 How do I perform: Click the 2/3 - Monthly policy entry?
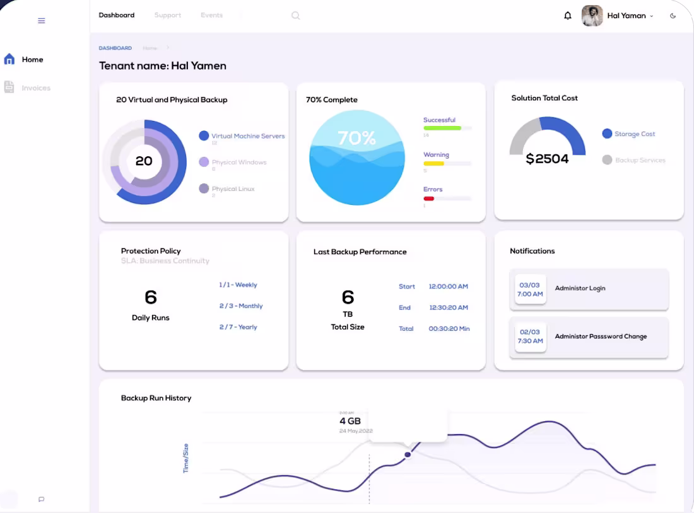point(241,306)
